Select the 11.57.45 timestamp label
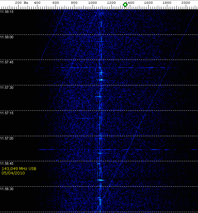This screenshot has height=213, width=198. pyautogui.click(x=7, y=62)
